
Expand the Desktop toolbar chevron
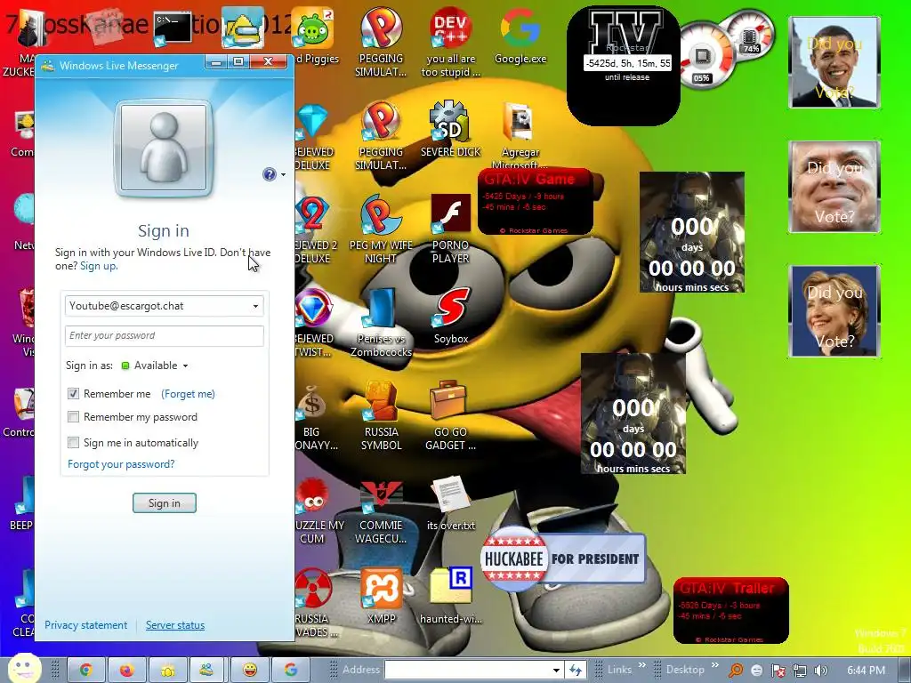[714, 665]
